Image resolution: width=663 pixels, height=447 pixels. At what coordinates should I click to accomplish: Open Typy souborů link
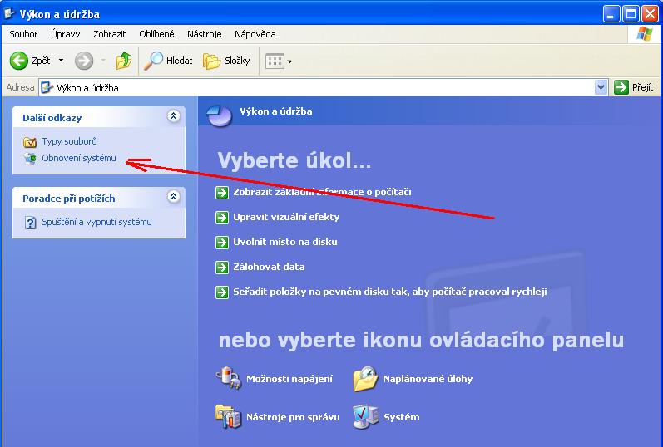pyautogui.click(x=69, y=141)
